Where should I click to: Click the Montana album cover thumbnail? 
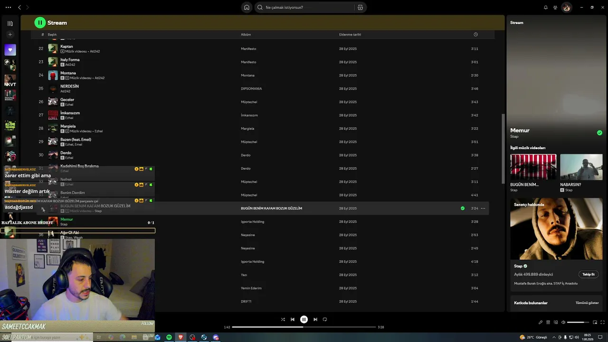tap(53, 75)
